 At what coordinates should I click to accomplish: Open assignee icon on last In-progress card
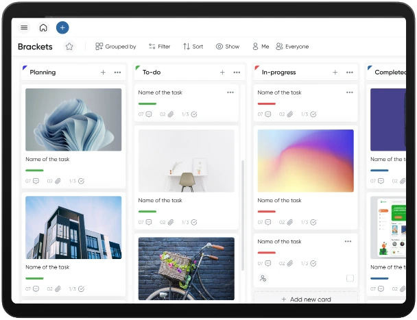(262, 278)
